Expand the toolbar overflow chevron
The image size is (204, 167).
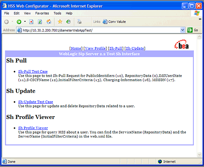(200, 19)
